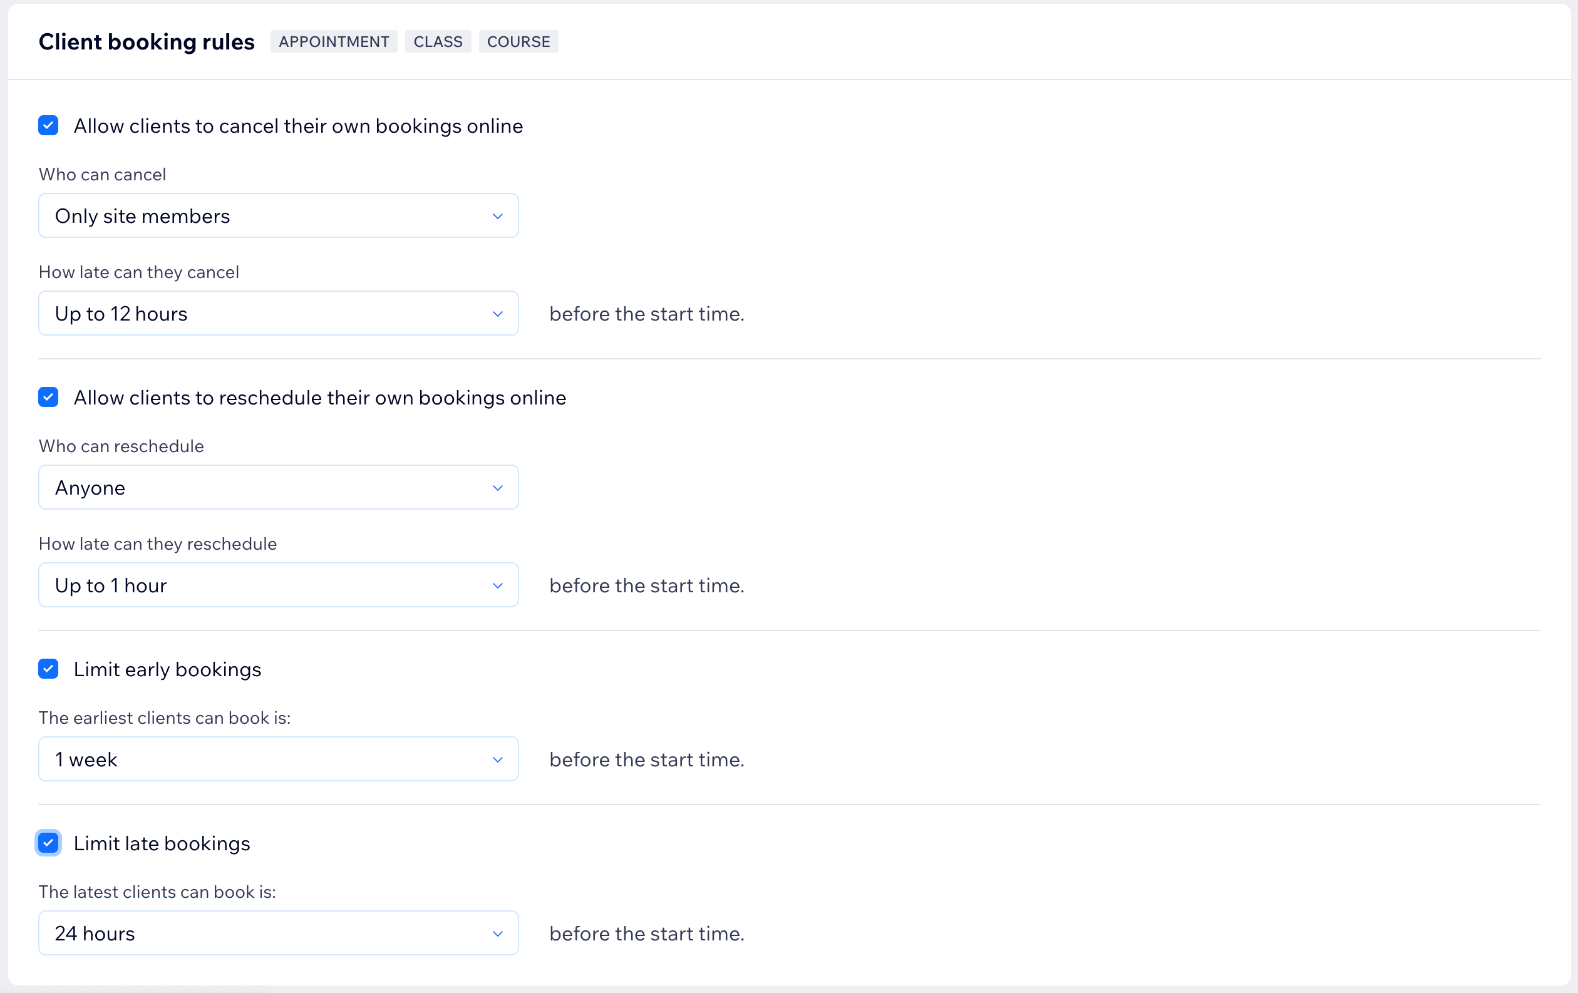
Task: Open the earliest clients can book dropdown
Action: (278, 758)
